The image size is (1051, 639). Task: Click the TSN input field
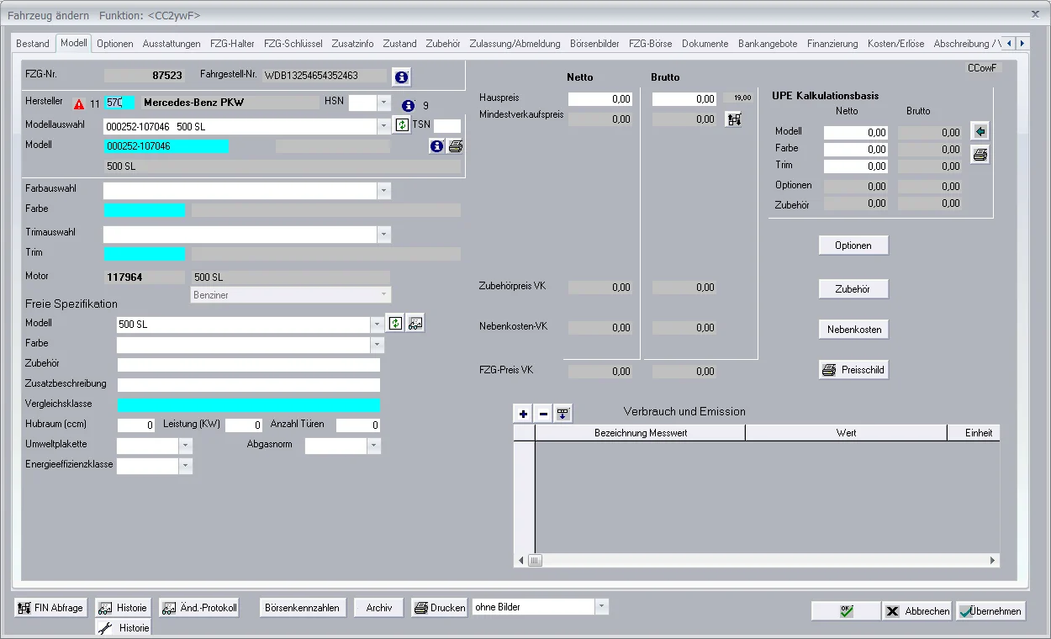447,126
